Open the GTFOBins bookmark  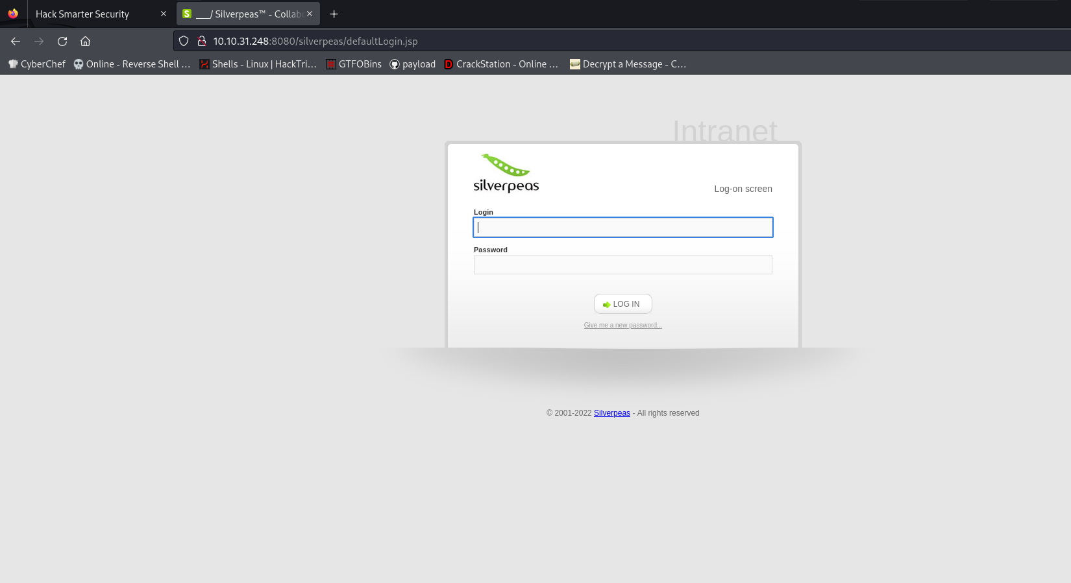coord(354,64)
